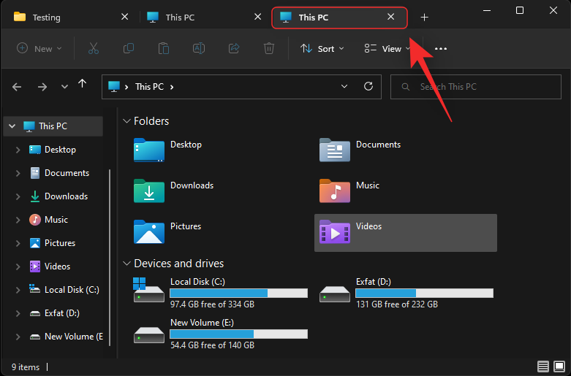Screen dimensions: 571x376
Task: Collapse the Folders group
Action: pyautogui.click(x=126, y=121)
